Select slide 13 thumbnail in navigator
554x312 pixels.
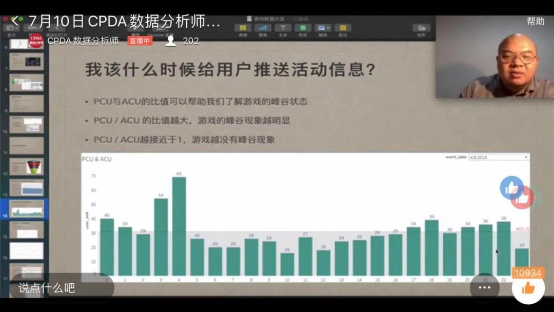27,188
